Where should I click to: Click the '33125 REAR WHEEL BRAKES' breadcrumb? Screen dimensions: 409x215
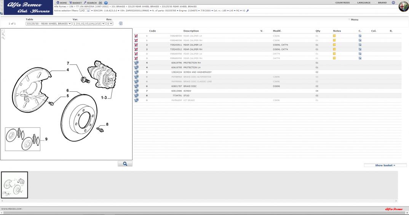click(143, 6)
